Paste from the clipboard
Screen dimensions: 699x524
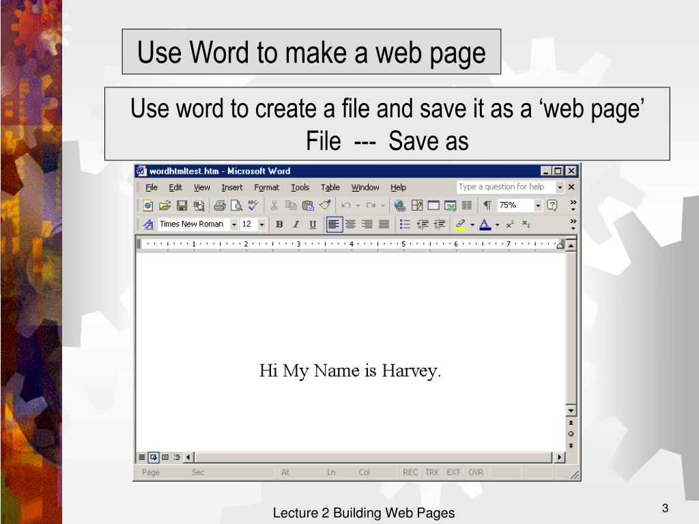click(308, 205)
